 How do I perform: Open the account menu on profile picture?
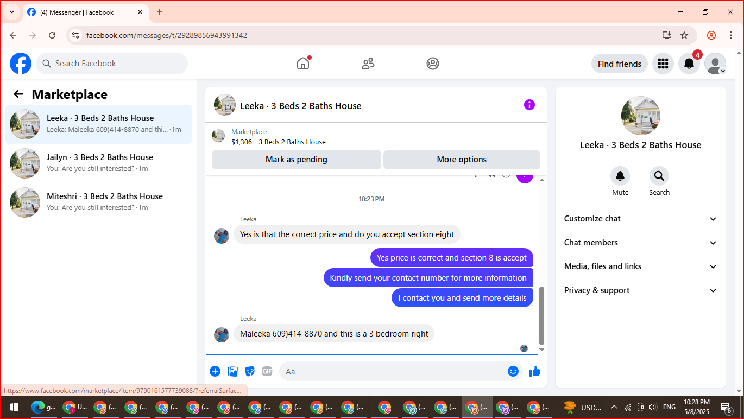[x=715, y=64]
